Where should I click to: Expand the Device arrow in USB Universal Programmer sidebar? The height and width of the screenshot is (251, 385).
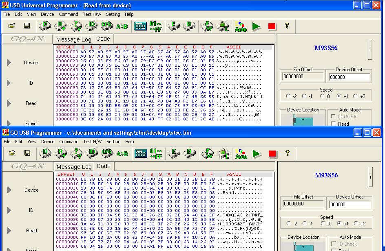(x=9, y=63)
